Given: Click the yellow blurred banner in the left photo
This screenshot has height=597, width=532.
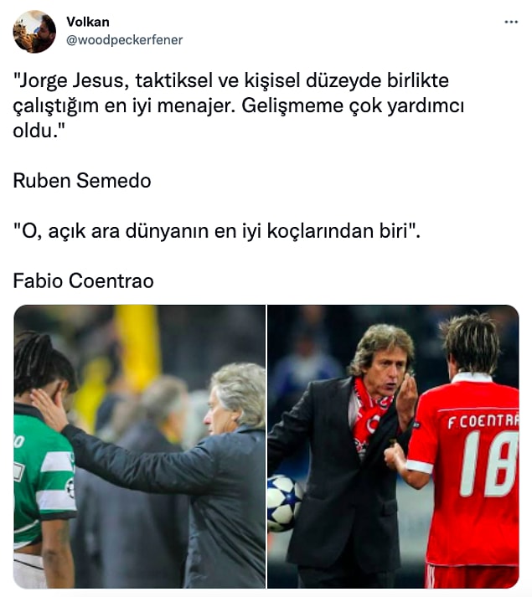Looking at the screenshot, I should pyautogui.click(x=137, y=342).
